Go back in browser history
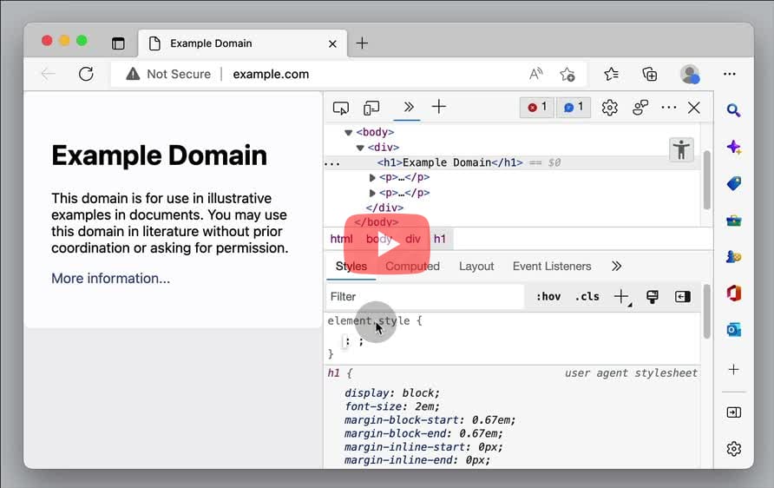The width and height of the screenshot is (774, 488). pyautogui.click(x=48, y=74)
